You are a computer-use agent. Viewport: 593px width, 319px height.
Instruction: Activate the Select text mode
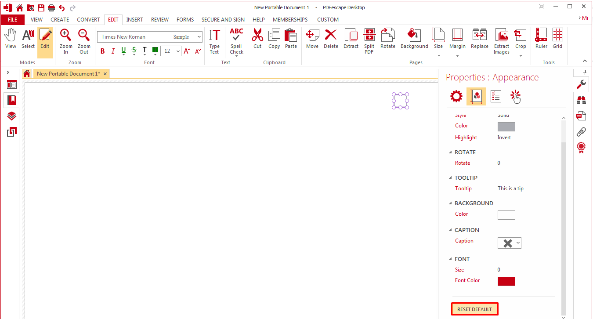point(28,39)
